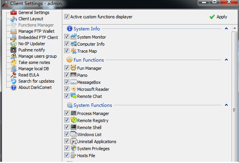Click the Read EULA gavel icon
Image resolution: width=239 pixels, height=163 pixels.
pos(14,75)
